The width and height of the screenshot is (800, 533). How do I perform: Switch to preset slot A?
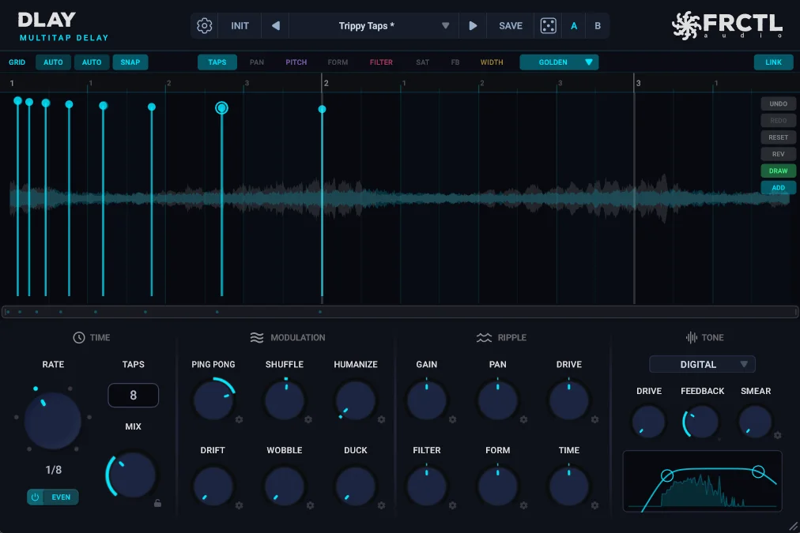pyautogui.click(x=574, y=25)
